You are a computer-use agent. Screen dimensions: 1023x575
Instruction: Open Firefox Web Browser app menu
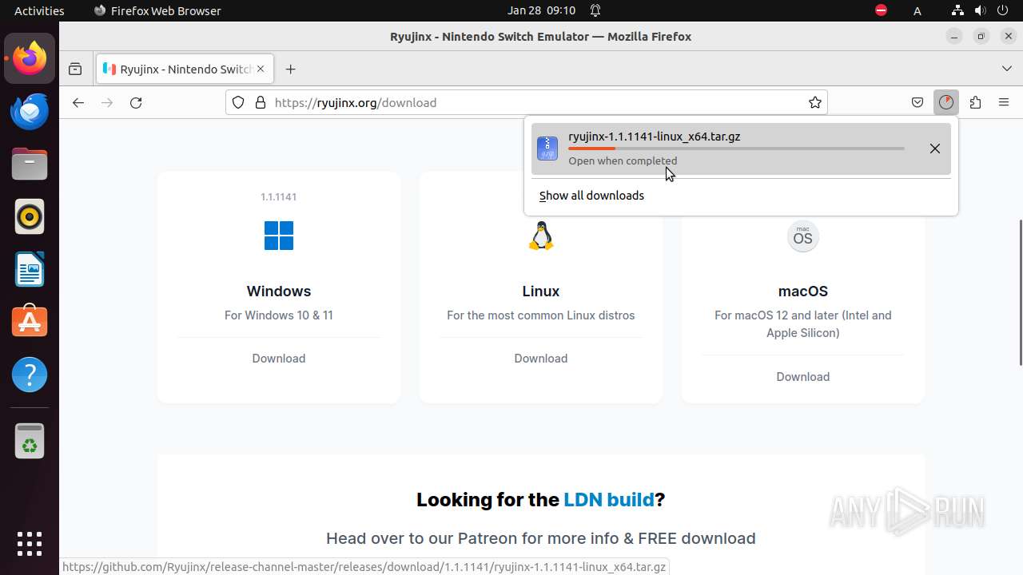157,10
